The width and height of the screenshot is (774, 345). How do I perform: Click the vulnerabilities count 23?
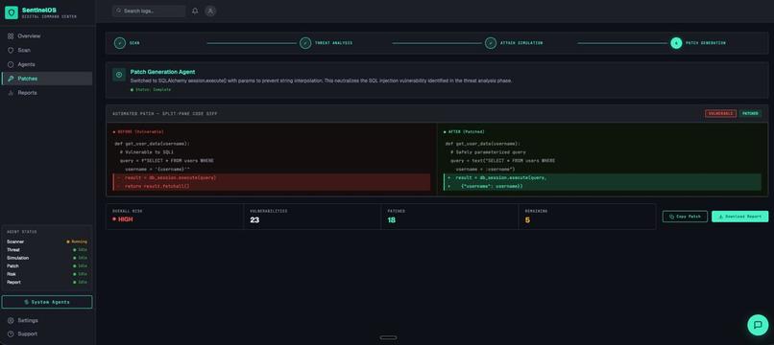pyautogui.click(x=254, y=219)
